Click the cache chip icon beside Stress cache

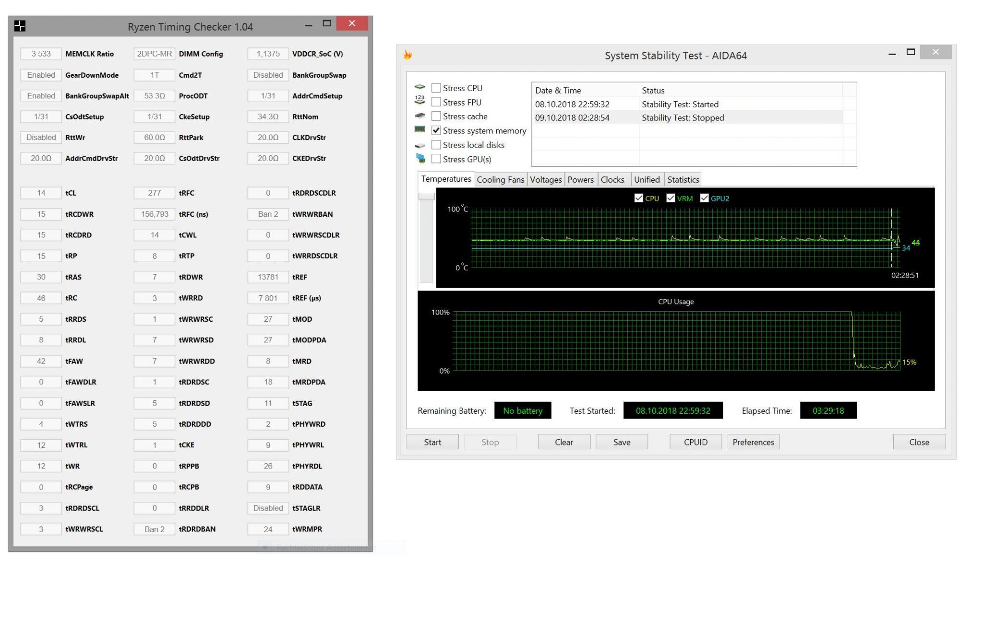coord(420,116)
